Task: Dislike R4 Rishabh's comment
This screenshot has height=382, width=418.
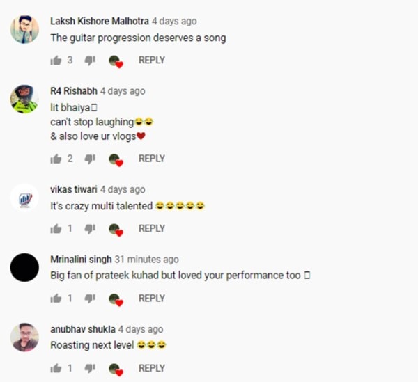Action: point(89,159)
